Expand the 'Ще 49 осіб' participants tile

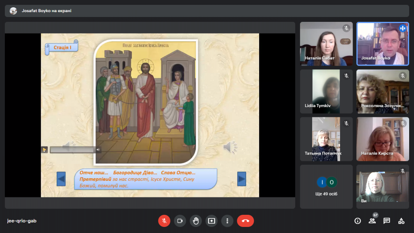click(326, 186)
